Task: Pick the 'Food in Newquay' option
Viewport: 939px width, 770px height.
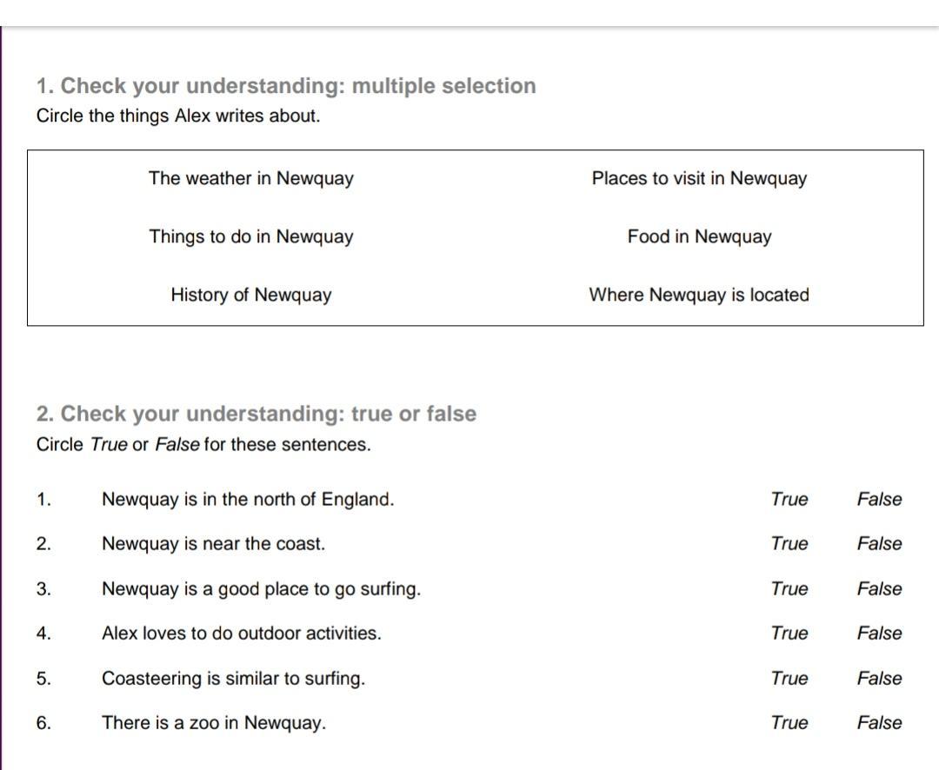Action: coord(699,237)
